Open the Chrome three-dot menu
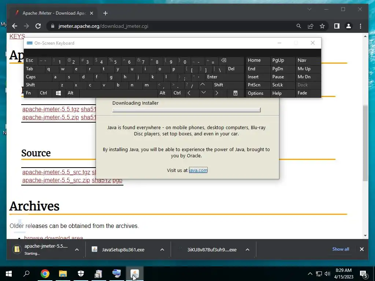This screenshot has height=281, width=375. pos(360,26)
